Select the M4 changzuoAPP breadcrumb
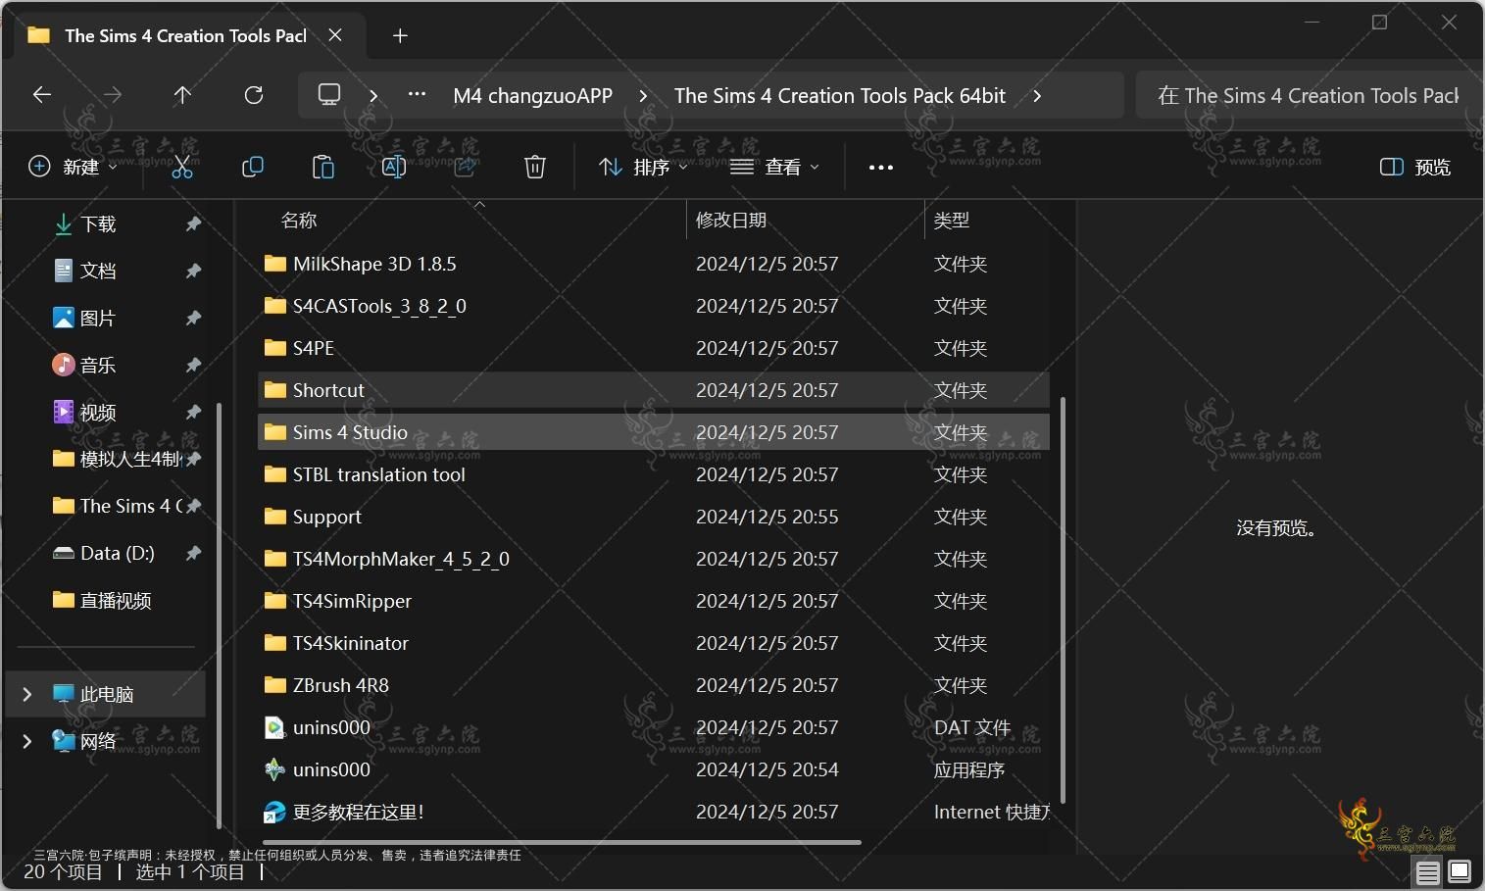Screen dimensions: 1485x891 click(532, 96)
